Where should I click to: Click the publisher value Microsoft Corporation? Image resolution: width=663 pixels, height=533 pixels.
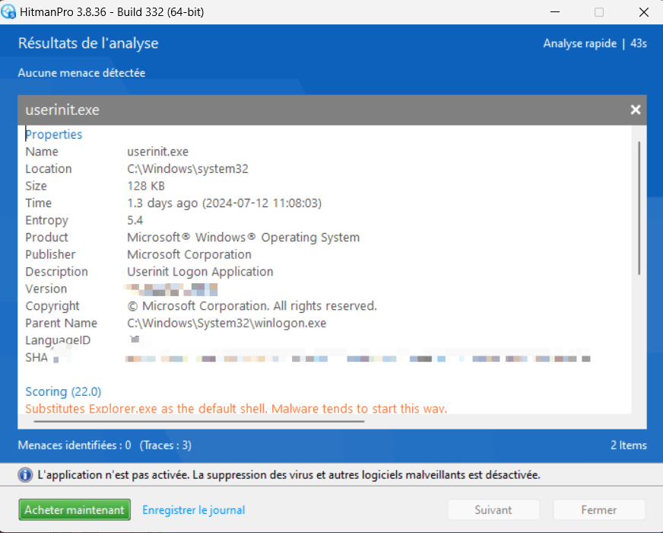coord(189,254)
